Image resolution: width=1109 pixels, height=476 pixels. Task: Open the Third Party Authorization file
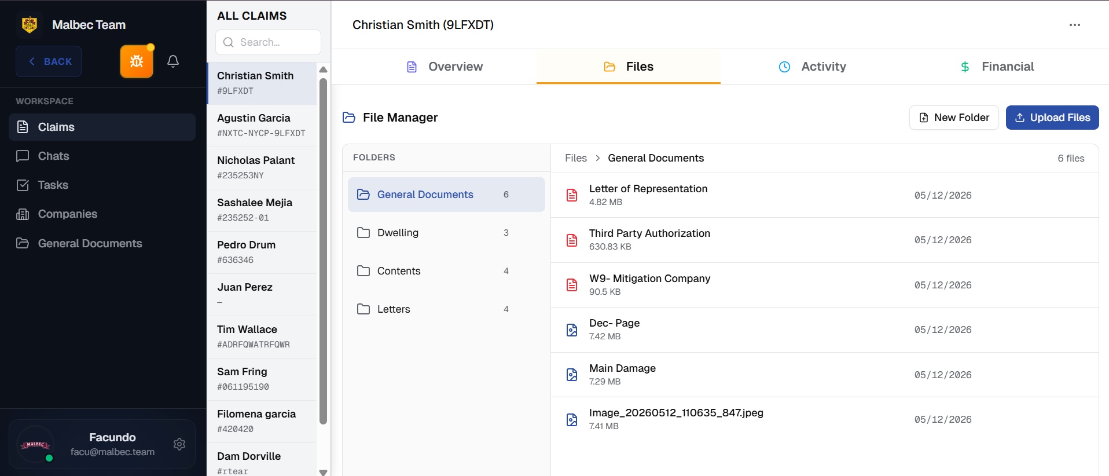click(x=825, y=240)
